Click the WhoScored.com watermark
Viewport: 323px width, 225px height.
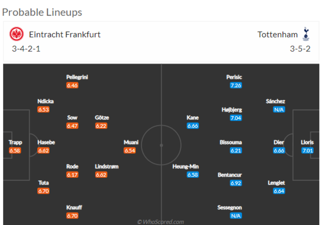161,222
